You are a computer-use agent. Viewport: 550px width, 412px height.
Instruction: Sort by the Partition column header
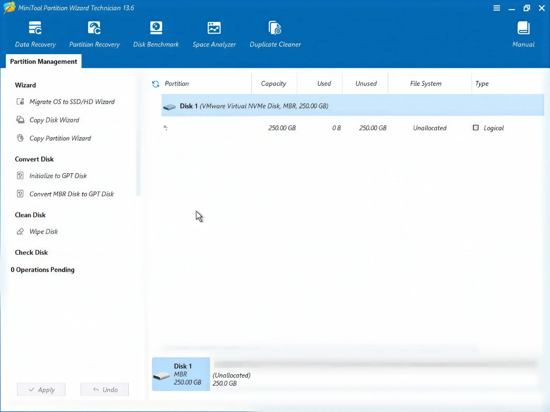pos(176,84)
